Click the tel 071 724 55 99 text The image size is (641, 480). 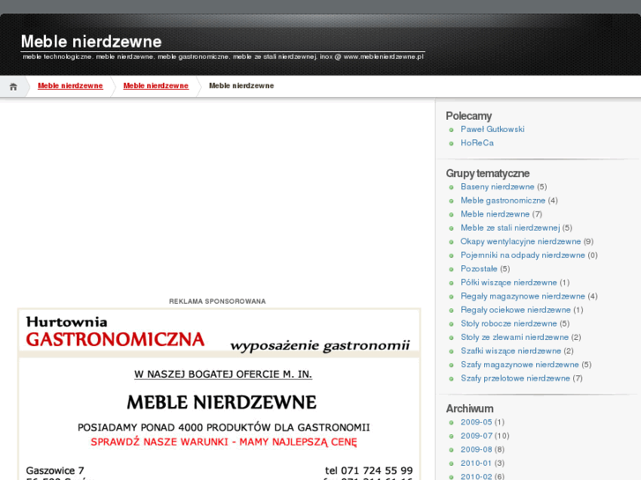(369, 470)
